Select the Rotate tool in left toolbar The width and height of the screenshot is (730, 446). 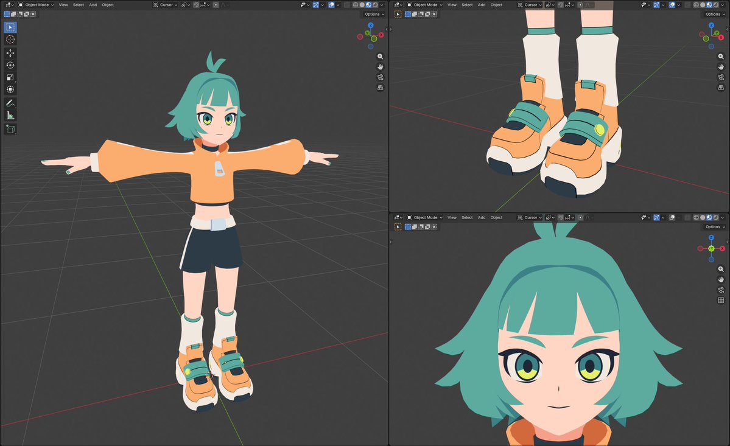(10, 65)
